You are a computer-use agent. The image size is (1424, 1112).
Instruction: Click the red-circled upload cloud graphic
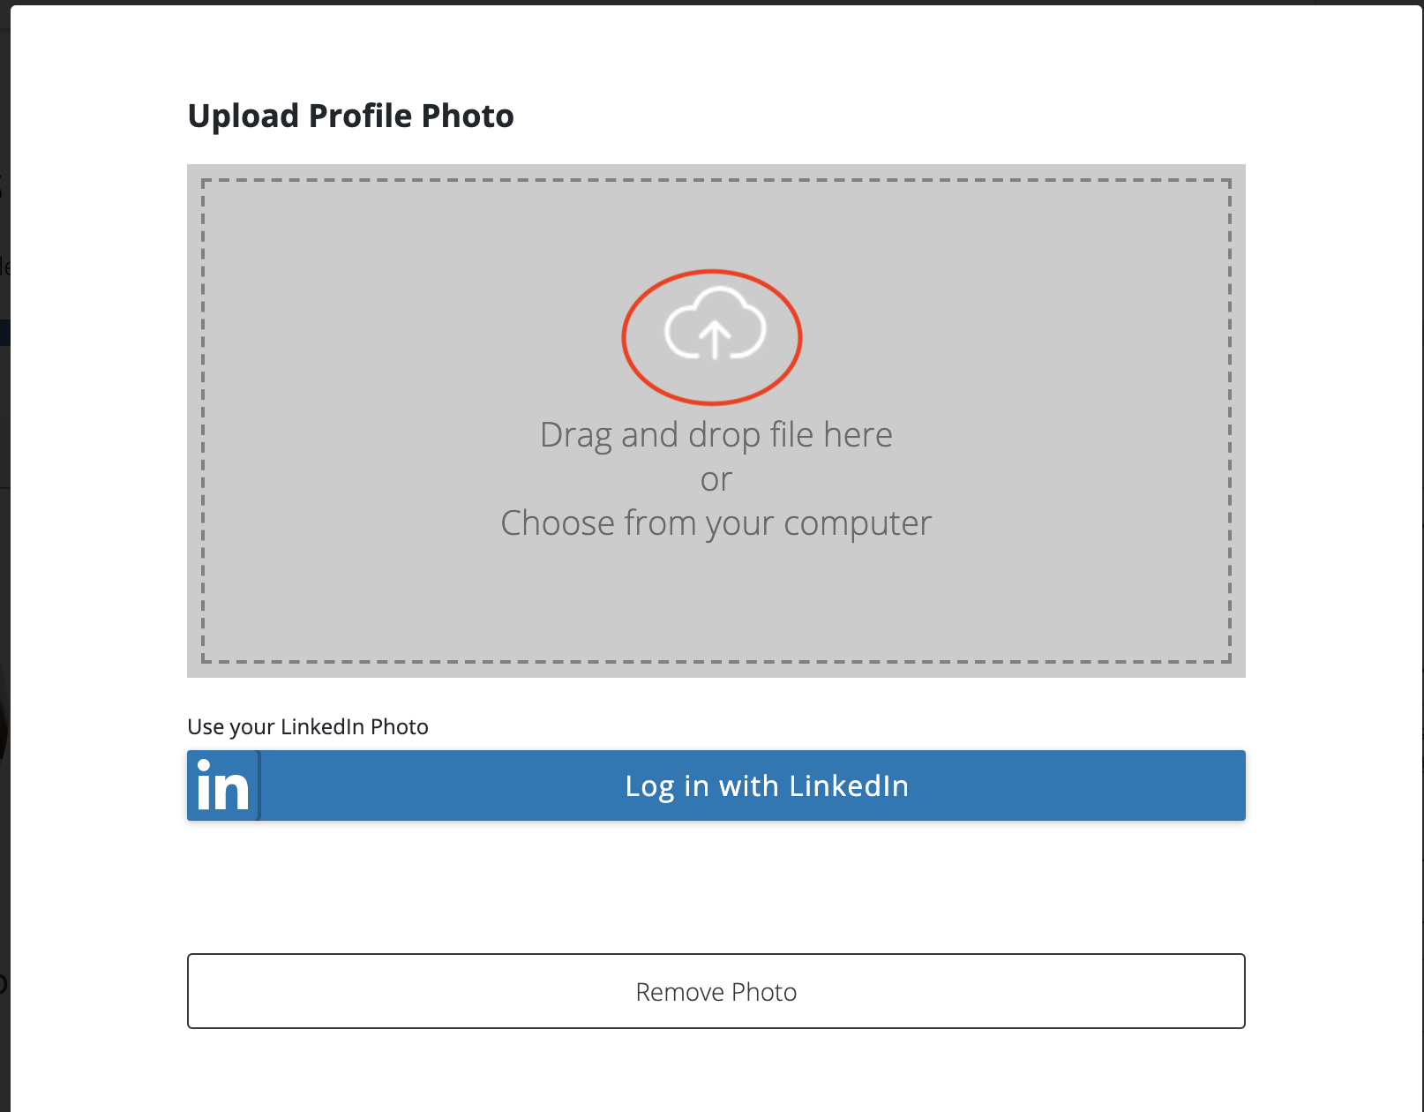[712, 337]
